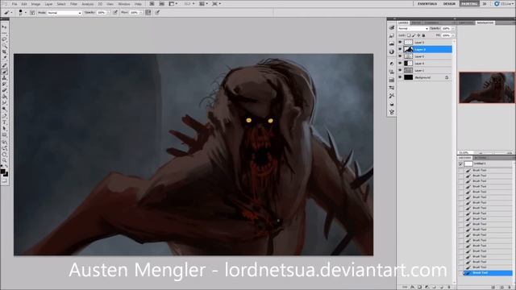The width and height of the screenshot is (516, 290).
Task: Open layer Fill slider arrow
Action: [453, 35]
